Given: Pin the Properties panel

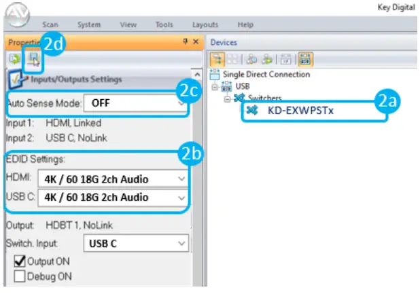Looking at the screenshot, I should coord(185,41).
